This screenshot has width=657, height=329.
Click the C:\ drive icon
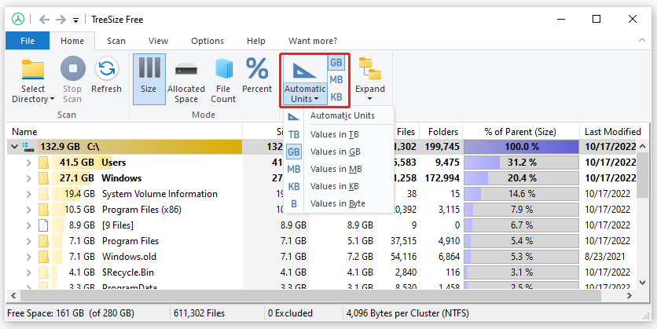coord(29,147)
